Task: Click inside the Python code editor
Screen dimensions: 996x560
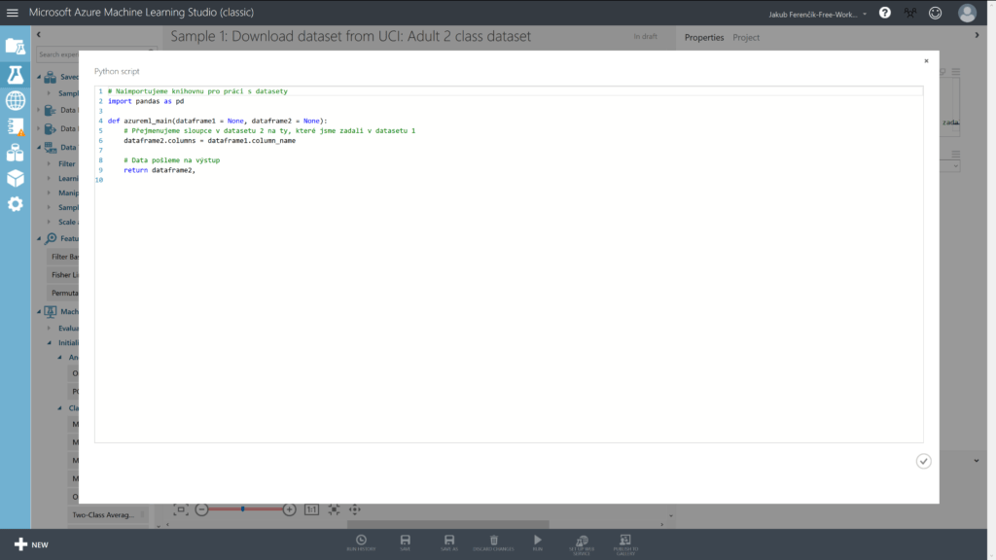Action: [506, 292]
